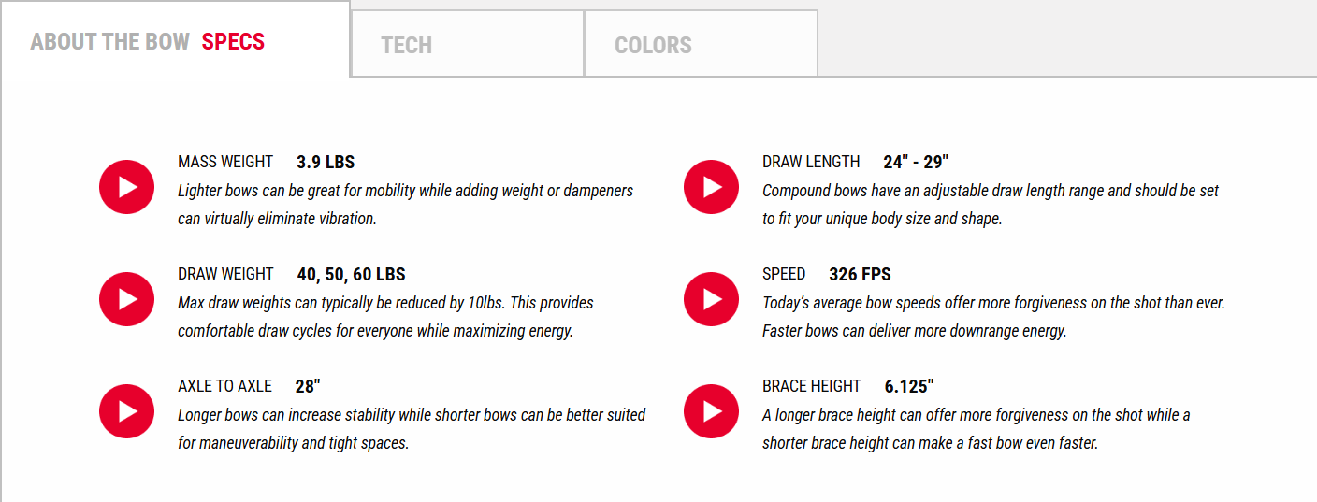Click the Axle to Axle label
1317x502 pixels.
[224, 386]
